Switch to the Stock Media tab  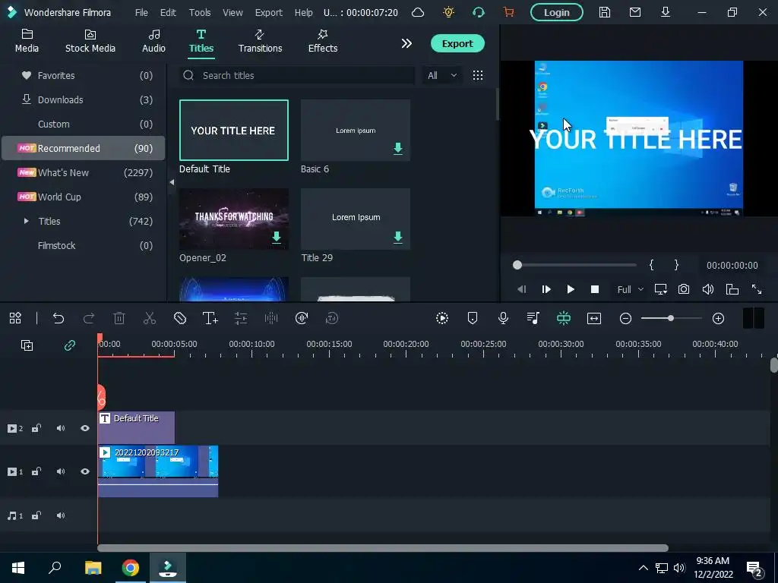click(x=90, y=41)
